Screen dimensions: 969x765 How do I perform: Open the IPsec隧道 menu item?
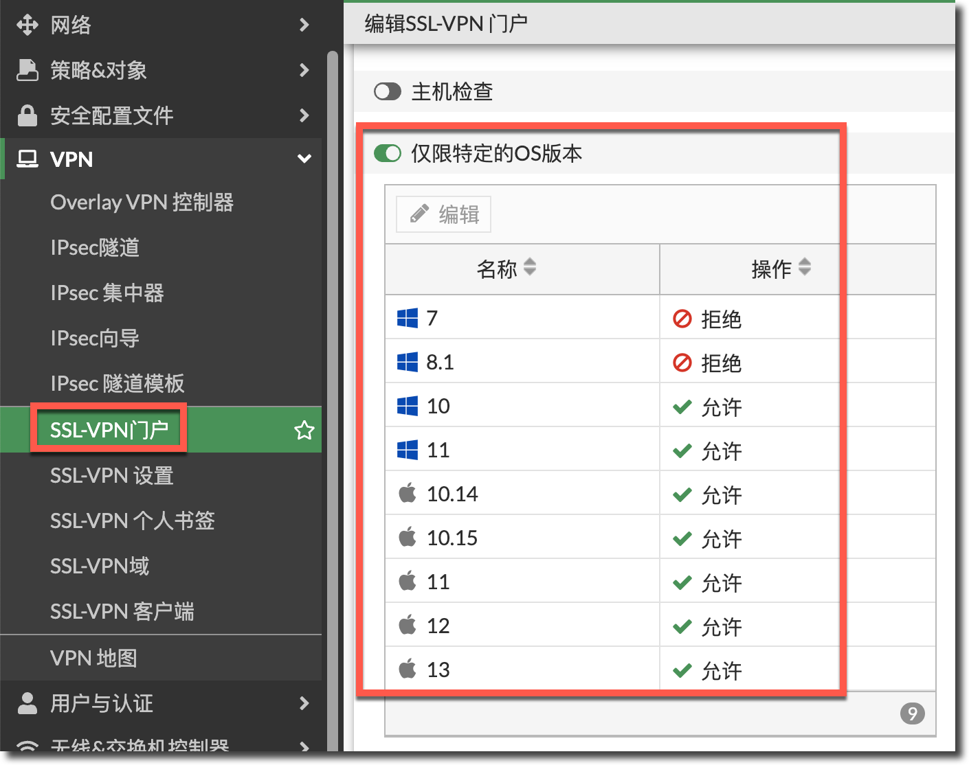coord(95,247)
